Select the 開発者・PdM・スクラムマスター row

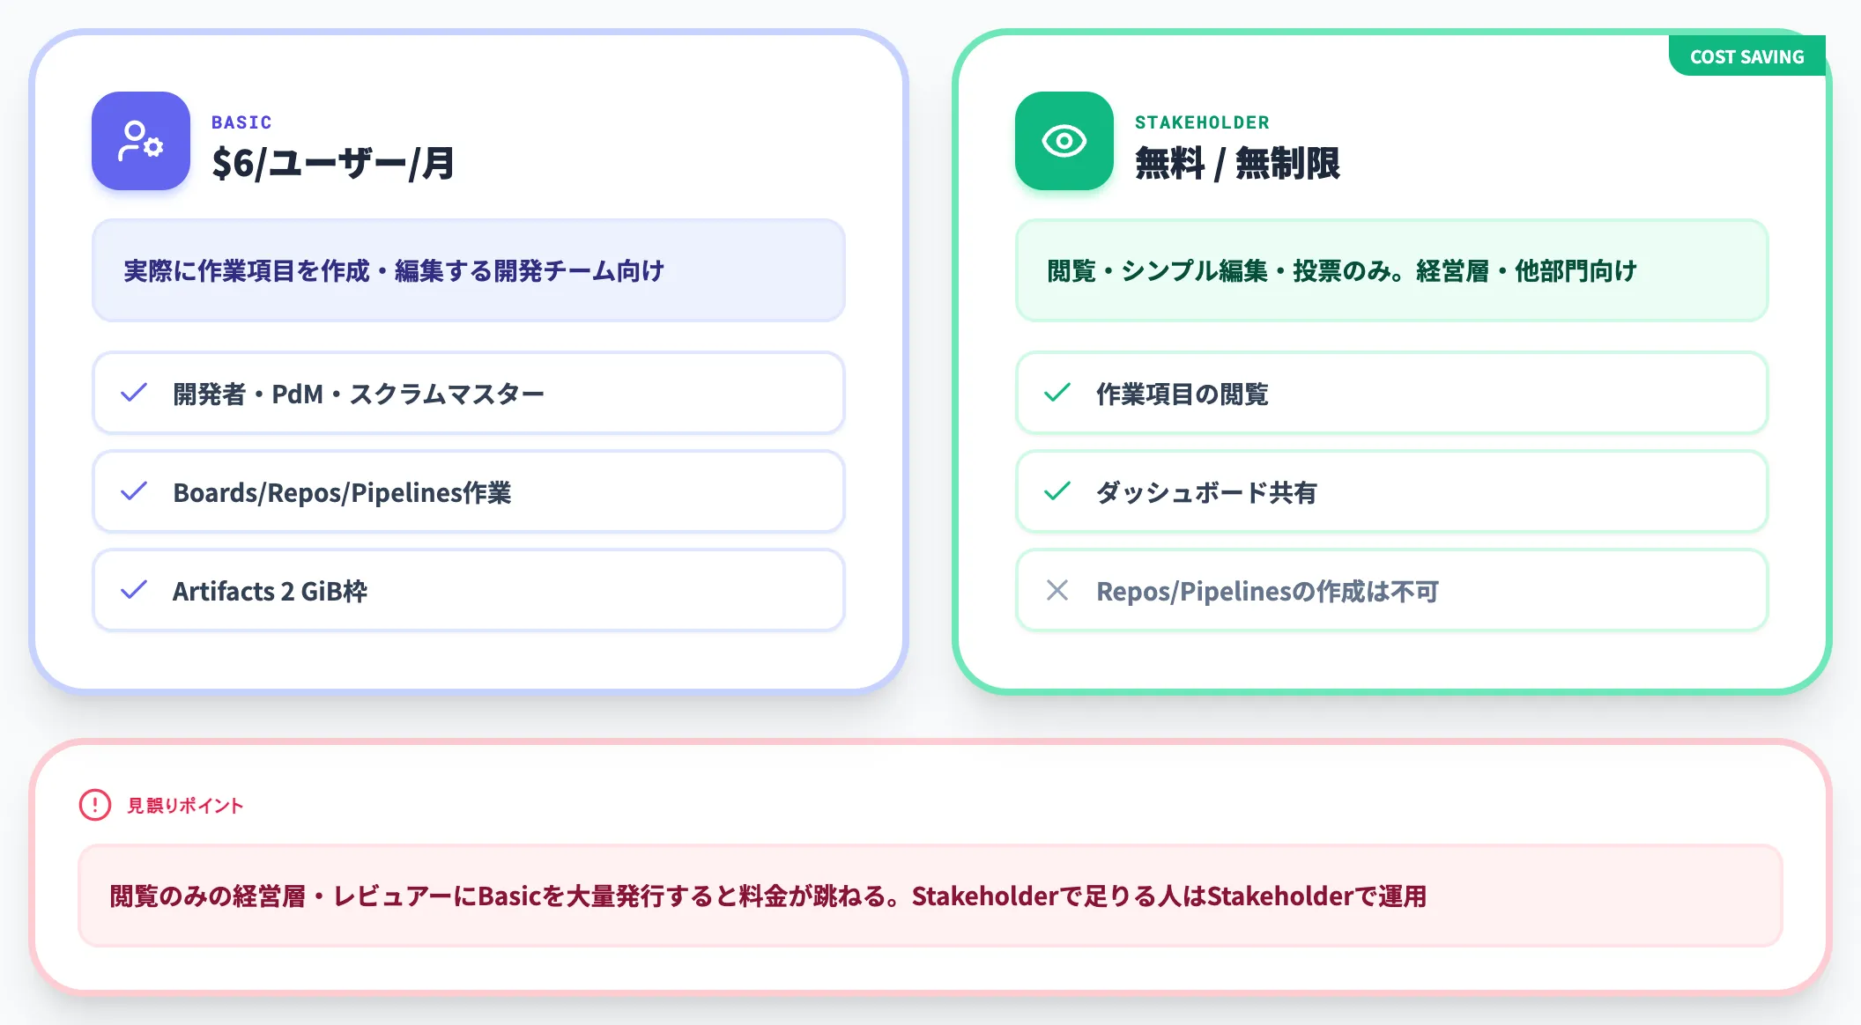coord(469,393)
